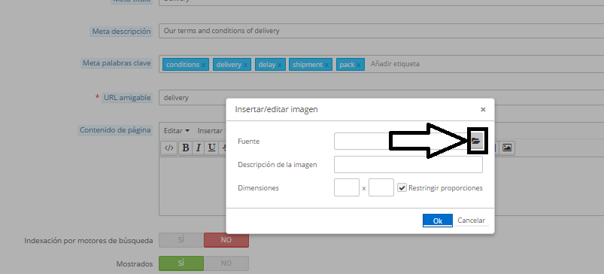The image size is (604, 274).
Task: Click the insert image toolbar icon
Action: click(507, 148)
